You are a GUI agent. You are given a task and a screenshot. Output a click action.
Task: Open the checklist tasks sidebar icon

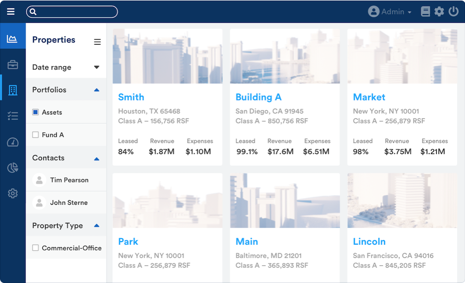(13, 116)
